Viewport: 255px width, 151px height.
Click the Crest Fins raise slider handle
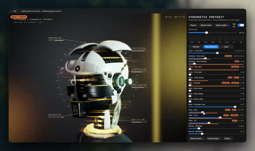point(190,69)
